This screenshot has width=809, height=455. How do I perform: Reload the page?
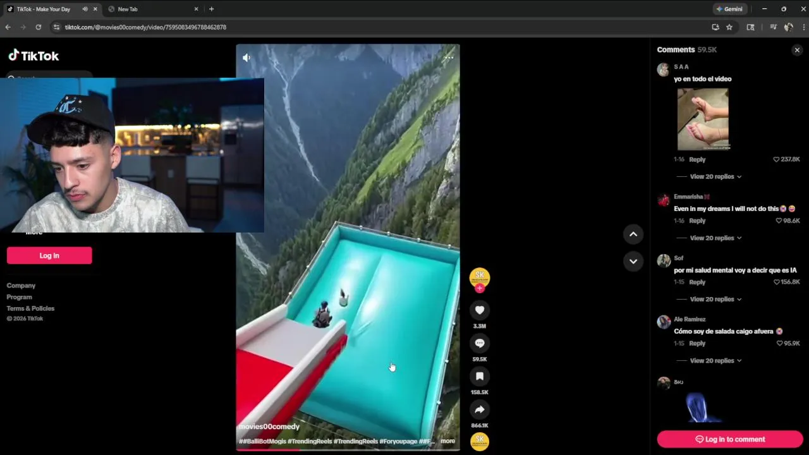coord(39,27)
